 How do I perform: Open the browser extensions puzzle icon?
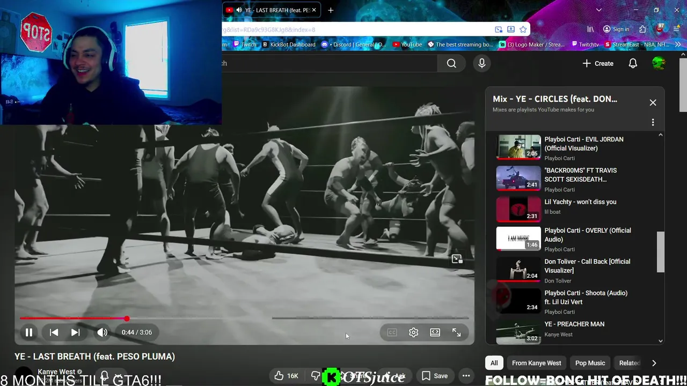(642, 29)
